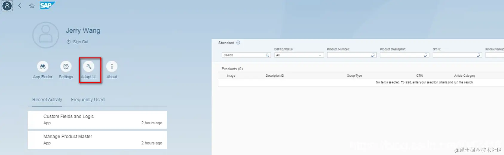This screenshot has width=504, height=155.
Task: Click the Jerry Wang user name
Action: (83, 31)
